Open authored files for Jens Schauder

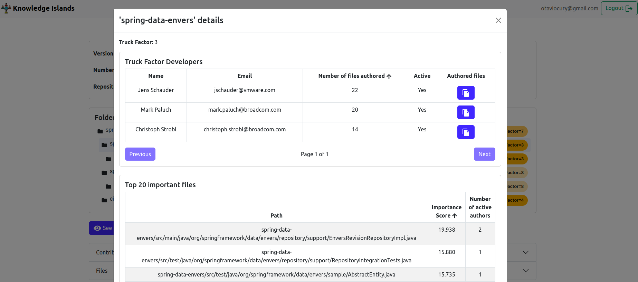coord(466,93)
